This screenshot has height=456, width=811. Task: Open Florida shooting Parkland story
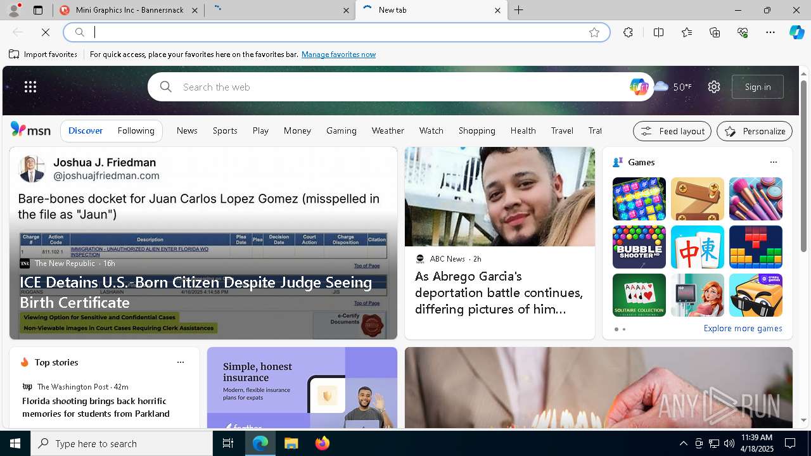click(96, 407)
